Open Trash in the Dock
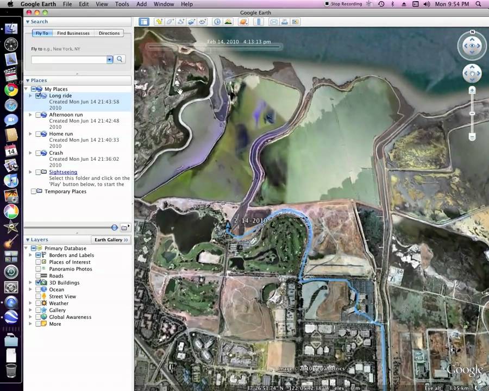489x391 pixels. (x=11, y=371)
